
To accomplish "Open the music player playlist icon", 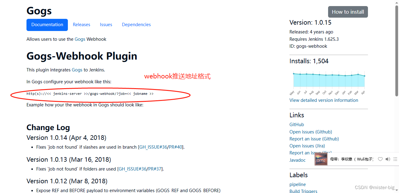I will (395, 159).
